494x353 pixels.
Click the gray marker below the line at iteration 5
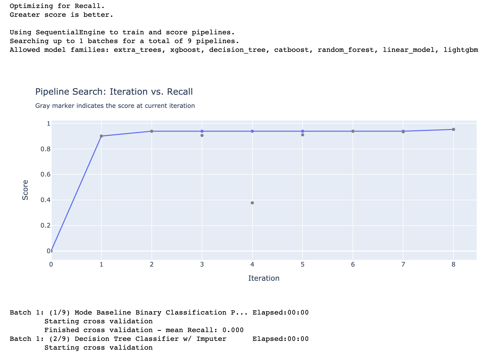[x=302, y=135]
